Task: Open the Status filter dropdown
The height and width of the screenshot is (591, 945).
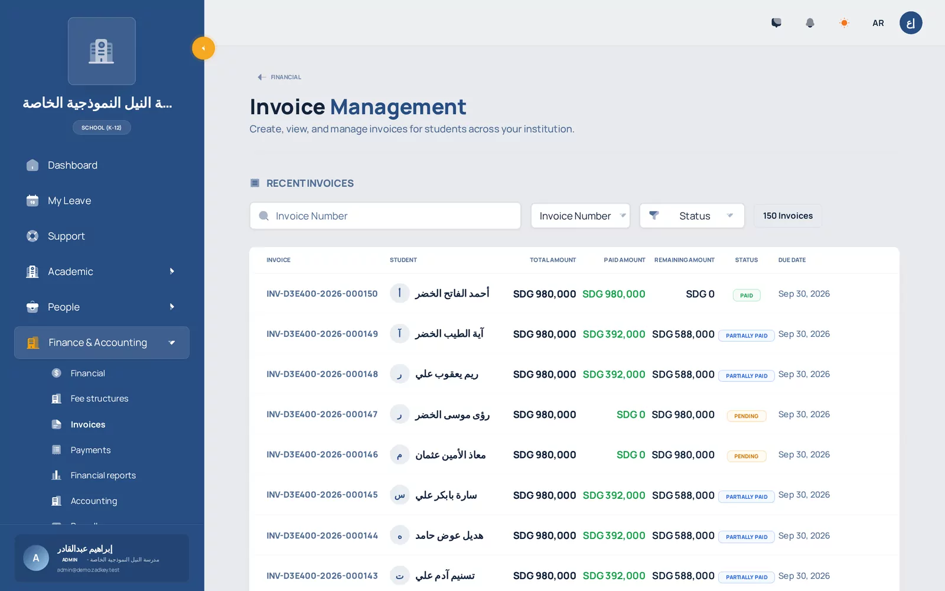Action: [x=692, y=216]
